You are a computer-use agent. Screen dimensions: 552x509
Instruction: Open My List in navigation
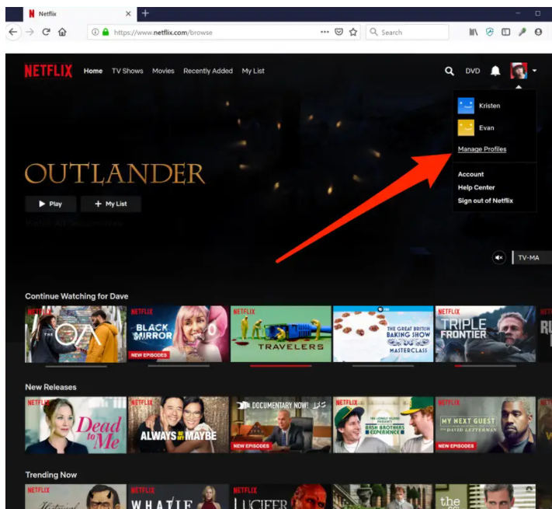pyautogui.click(x=253, y=71)
